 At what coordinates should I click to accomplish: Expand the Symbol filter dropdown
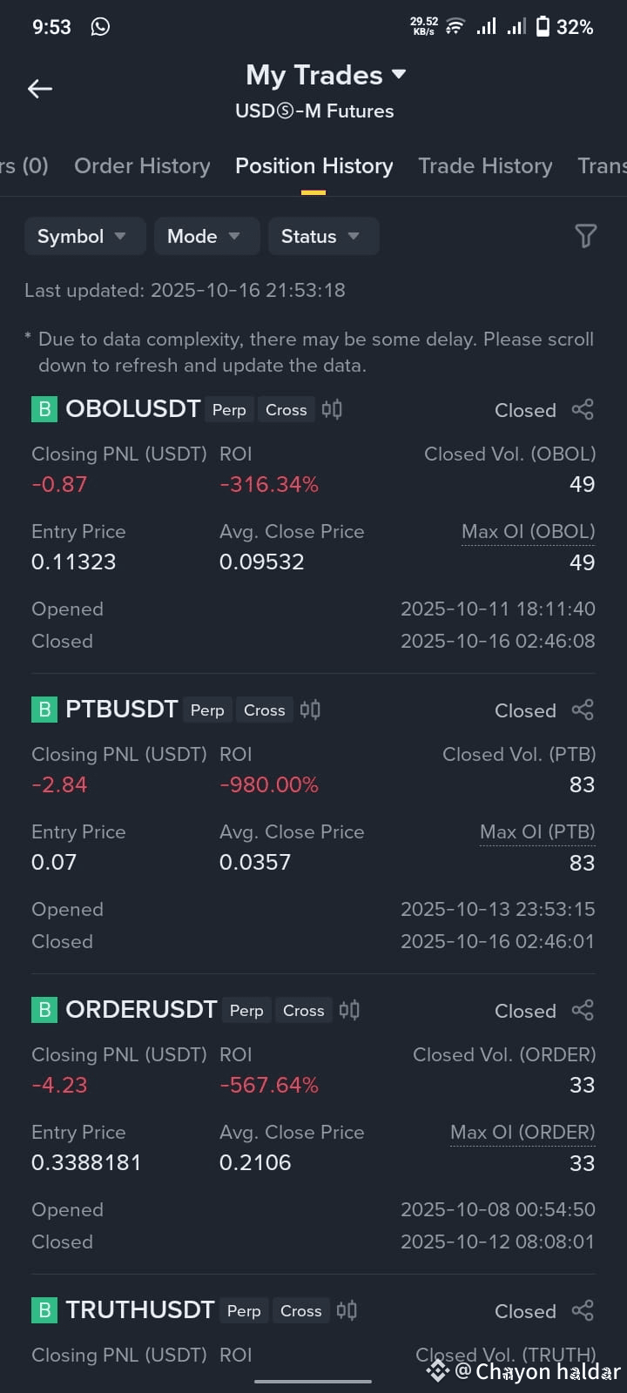click(84, 236)
